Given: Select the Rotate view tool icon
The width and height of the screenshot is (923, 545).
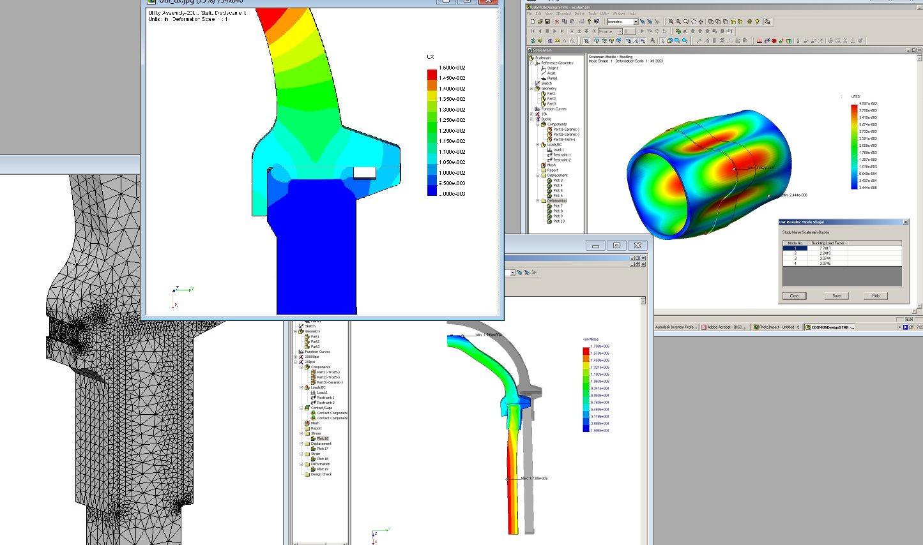Looking at the screenshot, I should click(x=694, y=21).
